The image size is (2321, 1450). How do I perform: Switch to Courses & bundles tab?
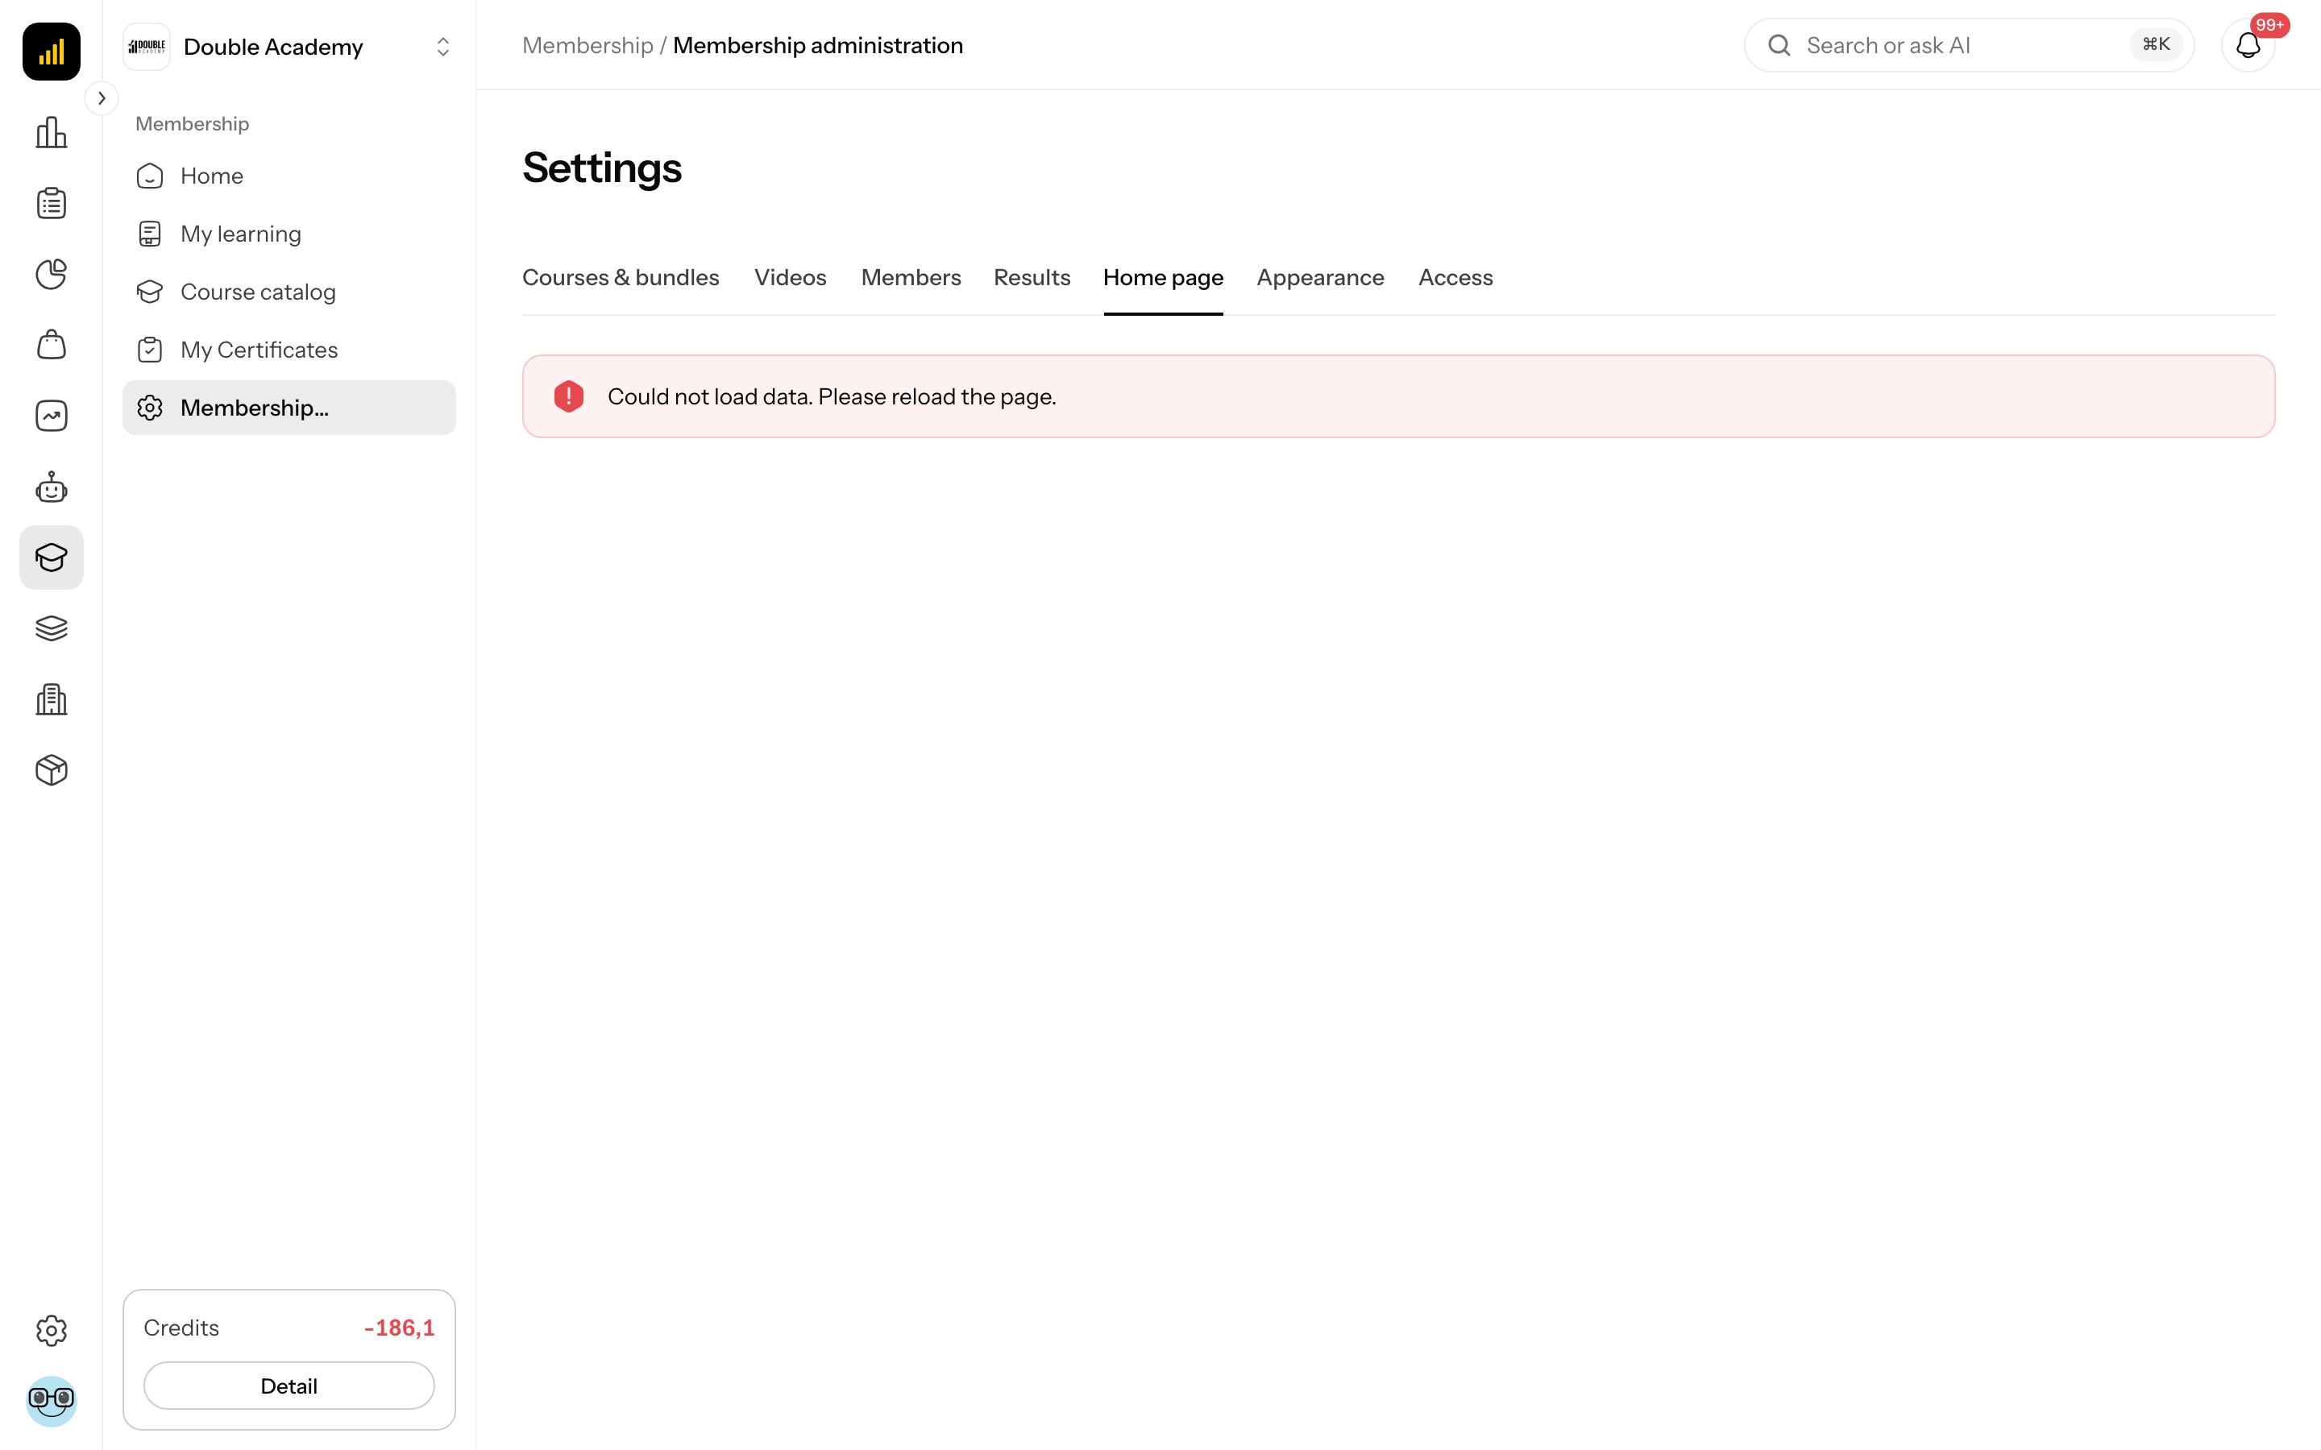(x=621, y=277)
